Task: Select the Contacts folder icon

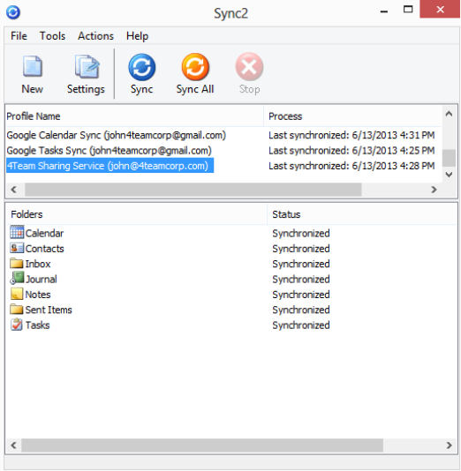Action: pos(17,248)
